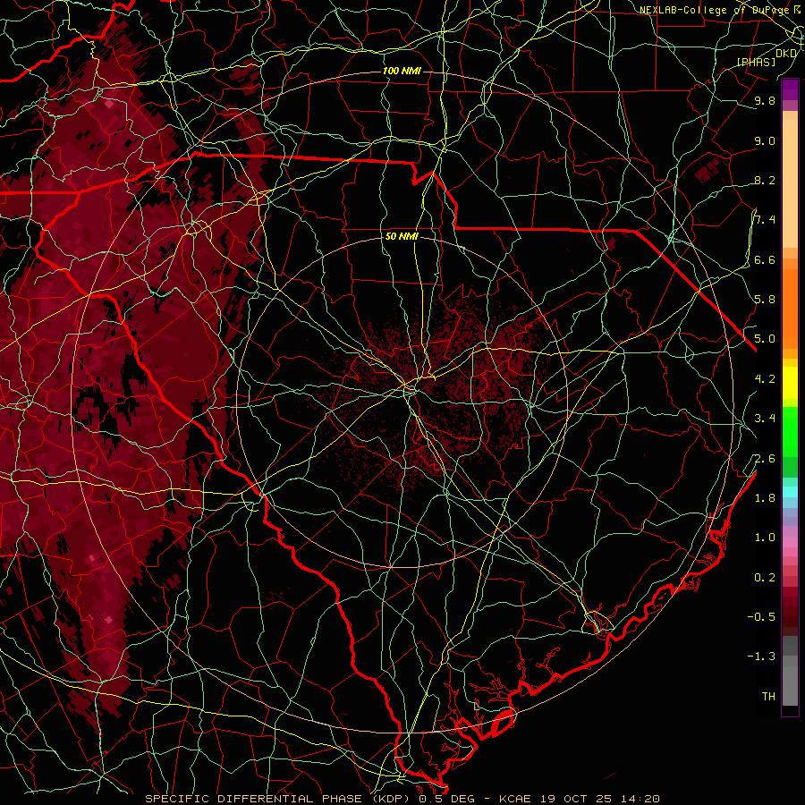
Task: Click the 100 NMI range ring label
Action: coord(402,71)
